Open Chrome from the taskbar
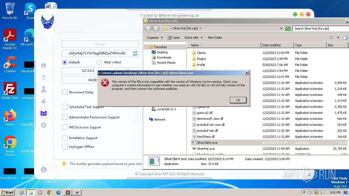The width and height of the screenshot is (349, 196). (x=49, y=192)
